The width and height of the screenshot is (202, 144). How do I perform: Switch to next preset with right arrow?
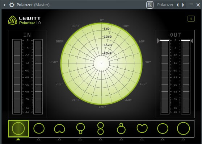(183, 5)
